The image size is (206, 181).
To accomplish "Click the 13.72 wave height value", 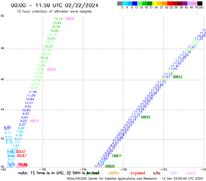I will [50, 42].
